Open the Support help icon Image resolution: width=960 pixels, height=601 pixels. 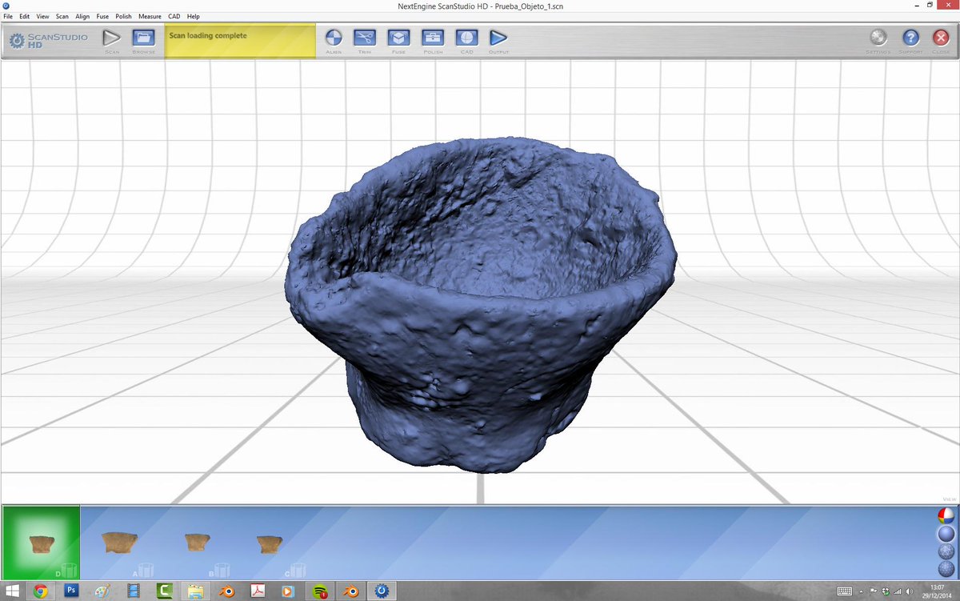(x=910, y=38)
